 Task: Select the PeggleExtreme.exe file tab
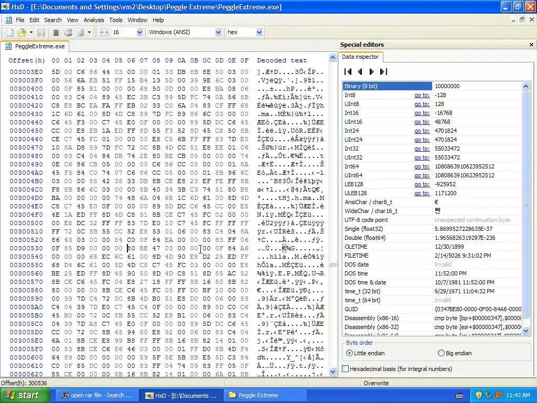(x=35, y=46)
